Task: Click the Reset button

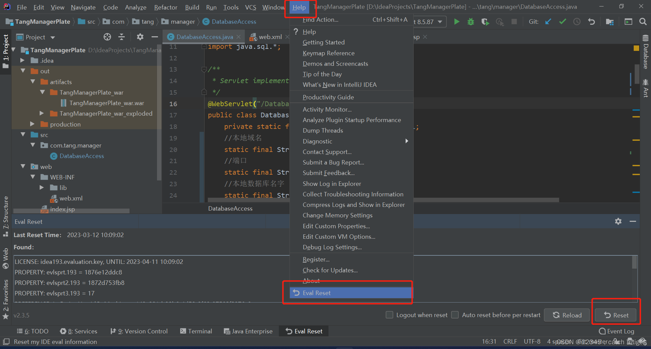Action: point(616,315)
